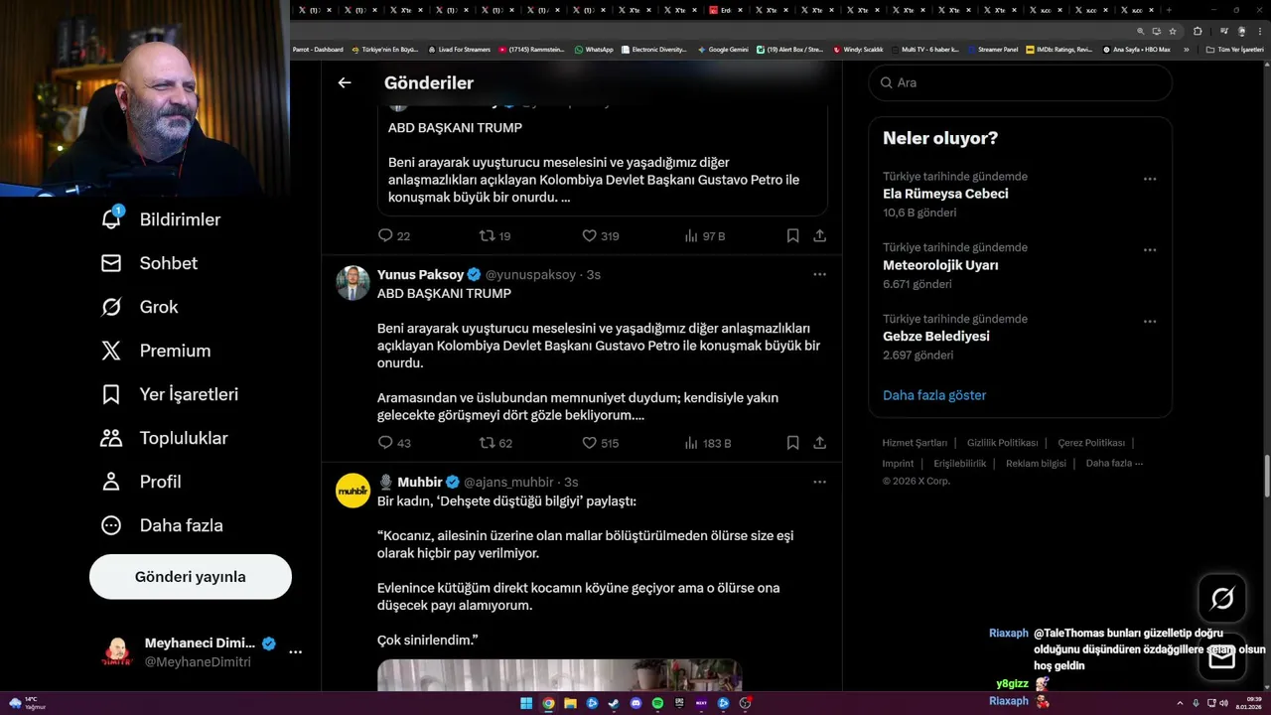The width and height of the screenshot is (1271, 715).
Task: Open Profil page from sidebar
Action: (141, 482)
